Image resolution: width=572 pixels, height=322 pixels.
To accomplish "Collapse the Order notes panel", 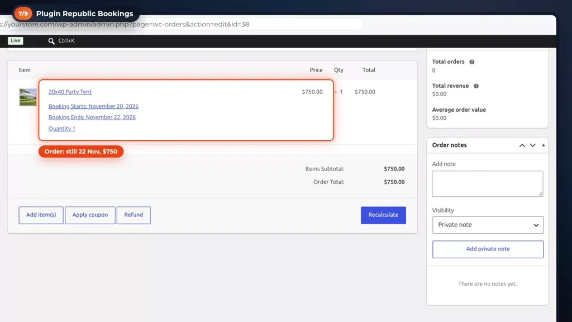I will point(543,145).
